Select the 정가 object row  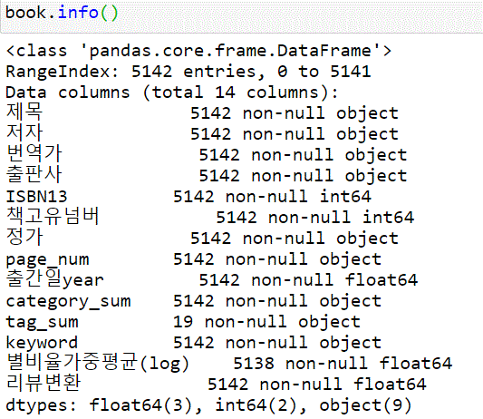coord(202,238)
